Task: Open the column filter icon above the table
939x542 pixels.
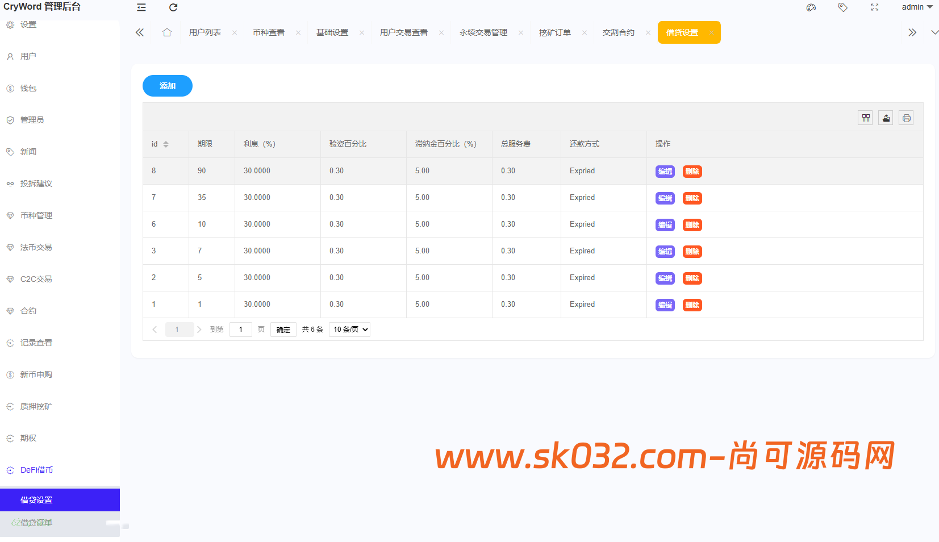Action: (865, 118)
